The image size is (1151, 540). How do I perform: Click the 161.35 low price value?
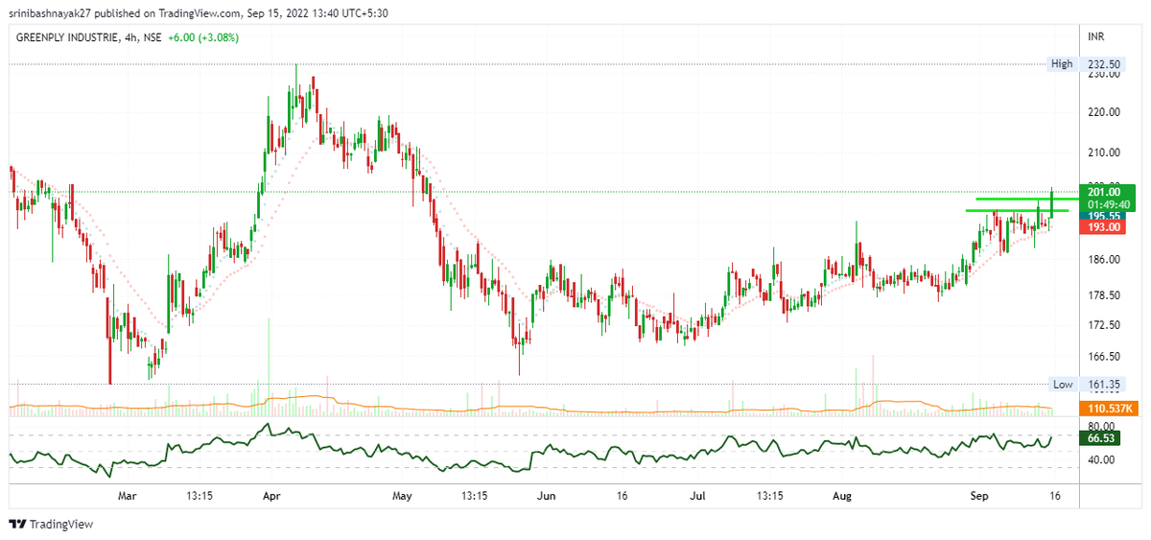1103,384
